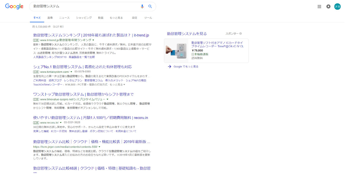Open the 使いやすい勤怠管理システム recoru.in link
The width and height of the screenshot is (356, 178).
coord(90,118)
